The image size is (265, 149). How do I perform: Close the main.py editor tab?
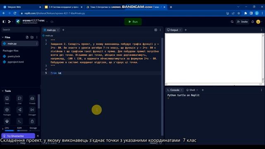pos(58,30)
